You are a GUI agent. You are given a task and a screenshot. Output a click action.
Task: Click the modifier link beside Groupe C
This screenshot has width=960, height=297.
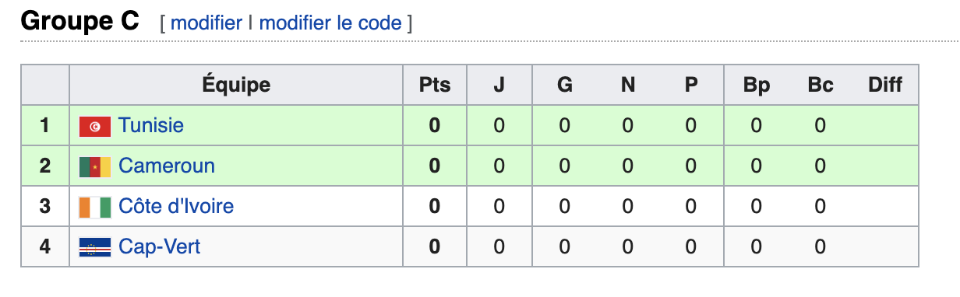tap(206, 23)
